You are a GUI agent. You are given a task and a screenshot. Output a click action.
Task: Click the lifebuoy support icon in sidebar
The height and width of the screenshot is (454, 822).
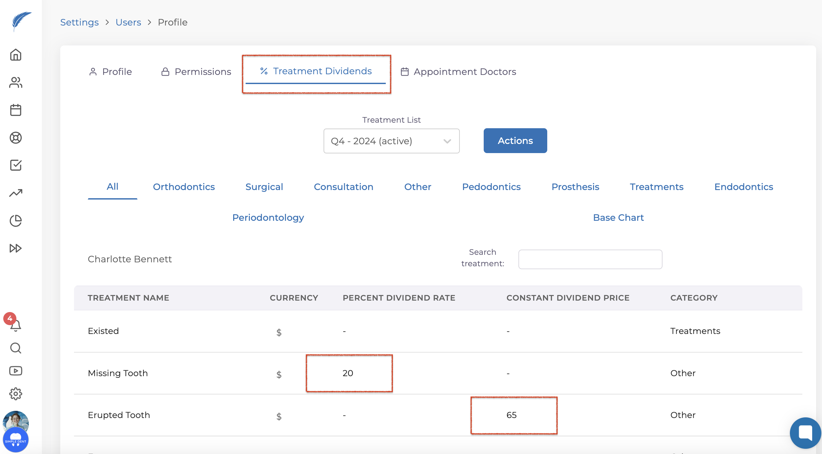pyautogui.click(x=15, y=138)
